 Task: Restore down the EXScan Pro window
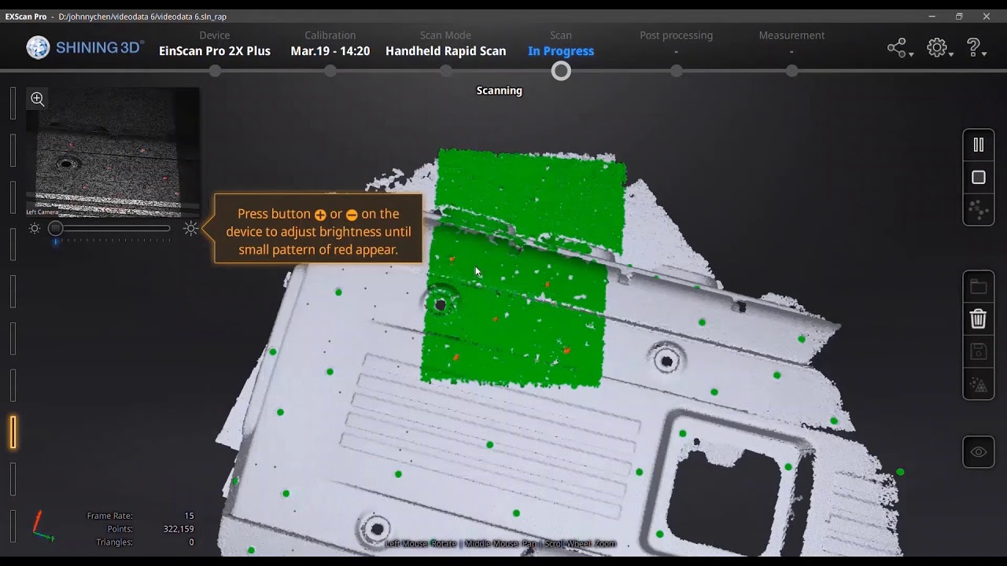pos(959,17)
